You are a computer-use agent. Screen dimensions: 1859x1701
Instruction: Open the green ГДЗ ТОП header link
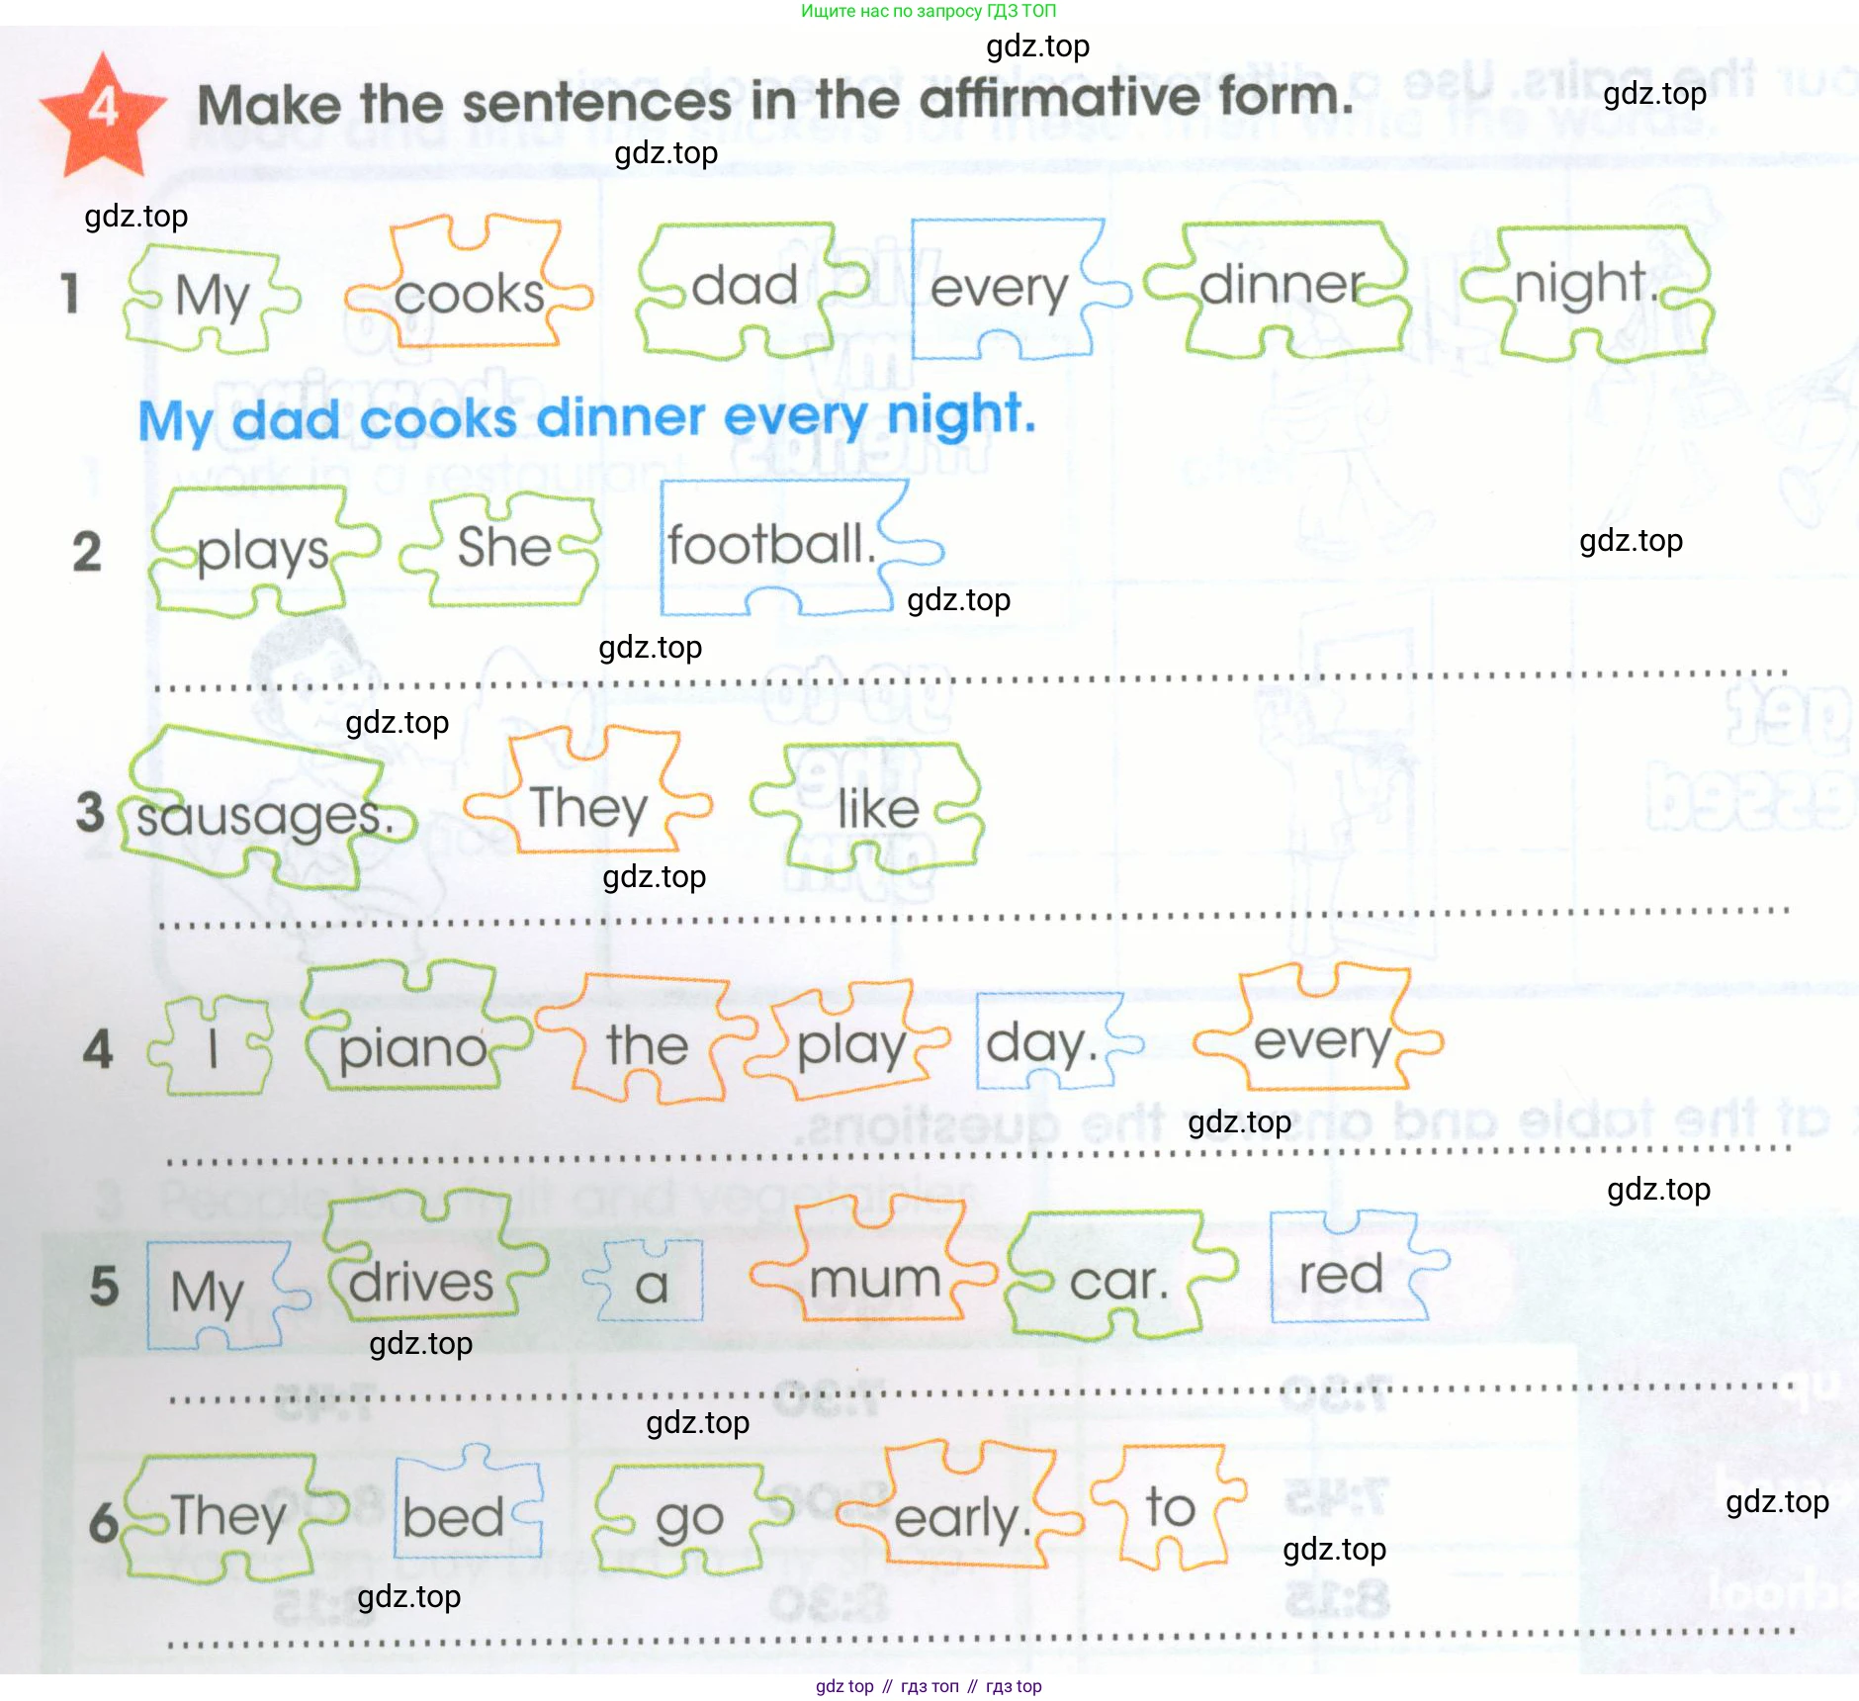click(929, 11)
